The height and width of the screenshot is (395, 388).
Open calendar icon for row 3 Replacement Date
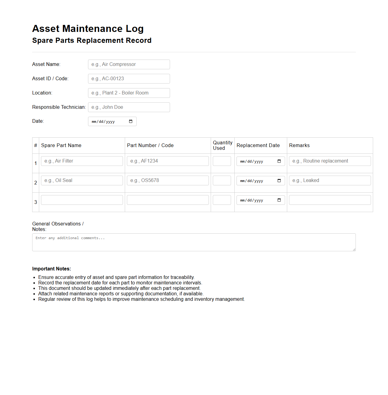[279, 200]
